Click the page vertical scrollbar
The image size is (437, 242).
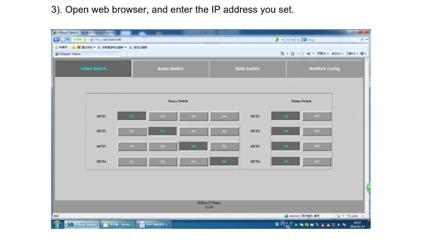click(367, 136)
